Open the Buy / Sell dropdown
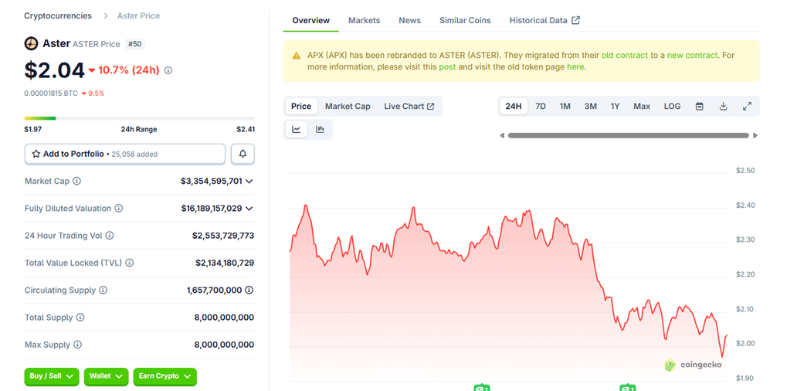Viewport: 797px width, 391px height. pyautogui.click(x=52, y=376)
